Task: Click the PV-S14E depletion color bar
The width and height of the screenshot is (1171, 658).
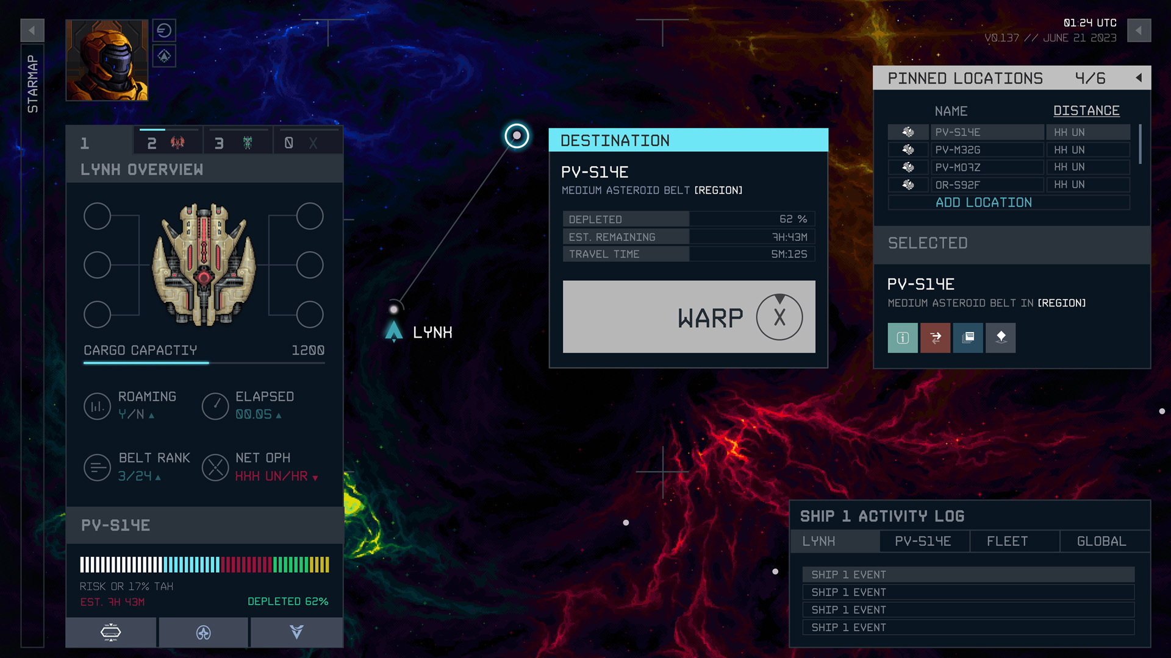Action: click(204, 565)
